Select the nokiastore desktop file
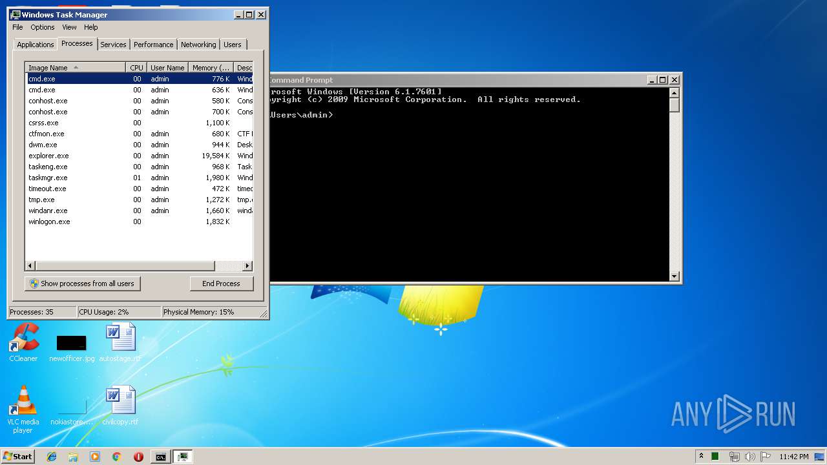This screenshot has height=465, width=827. tap(72, 413)
